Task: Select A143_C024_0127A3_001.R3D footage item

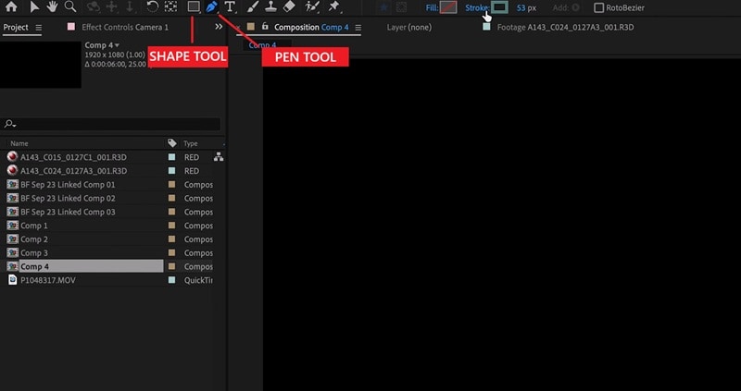Action: [73, 171]
